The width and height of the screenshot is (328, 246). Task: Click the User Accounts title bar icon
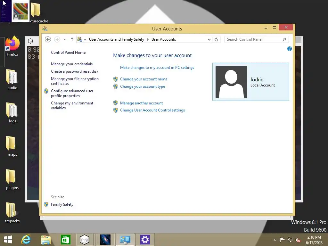coord(45,29)
